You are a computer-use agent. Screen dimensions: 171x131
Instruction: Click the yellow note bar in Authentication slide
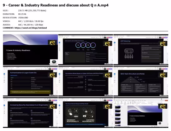click(x=30, y=92)
